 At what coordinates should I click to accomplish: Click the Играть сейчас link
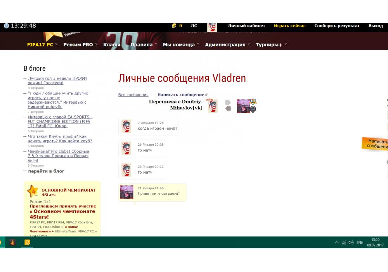point(289,26)
